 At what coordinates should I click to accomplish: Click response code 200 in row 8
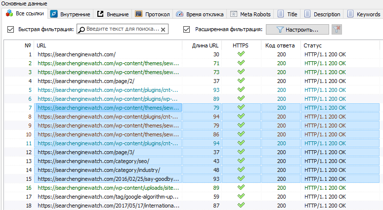[281, 117]
